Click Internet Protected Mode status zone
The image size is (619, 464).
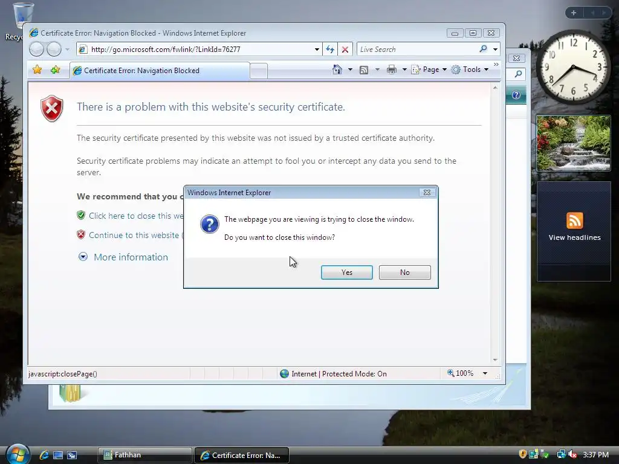pyautogui.click(x=334, y=373)
